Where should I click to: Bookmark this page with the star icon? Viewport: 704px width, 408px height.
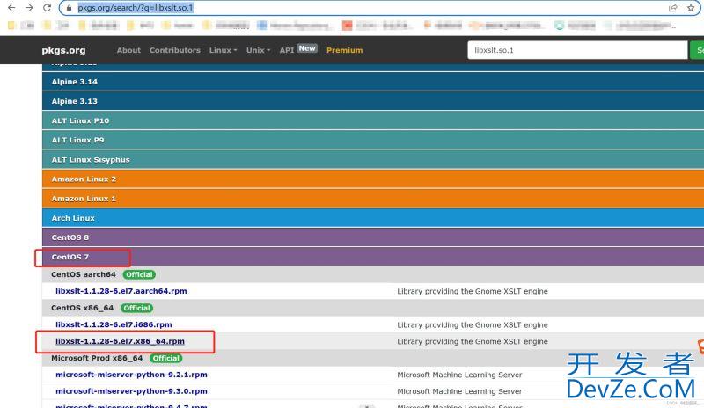click(692, 7)
